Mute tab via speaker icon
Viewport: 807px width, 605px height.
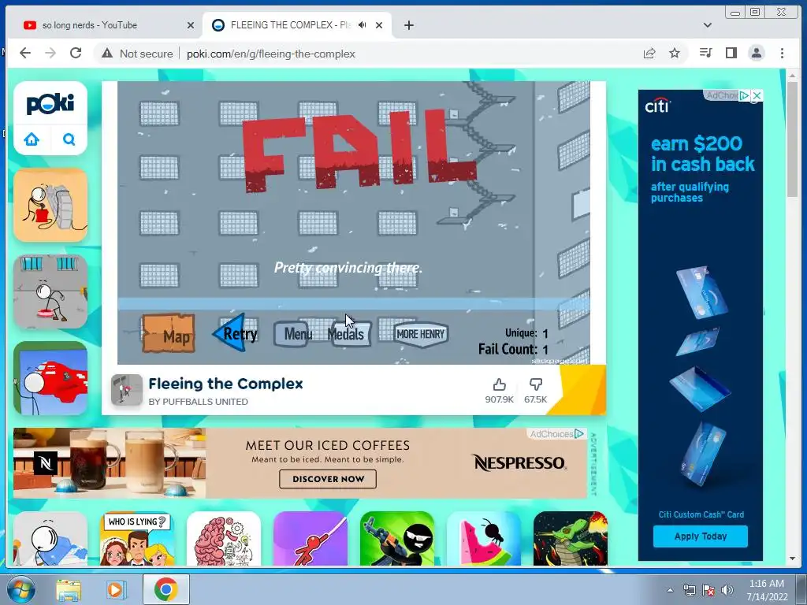coord(363,25)
